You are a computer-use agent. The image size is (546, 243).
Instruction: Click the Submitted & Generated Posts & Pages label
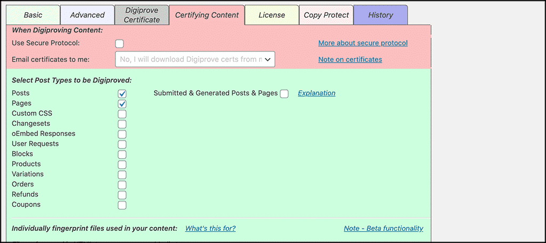coord(215,93)
